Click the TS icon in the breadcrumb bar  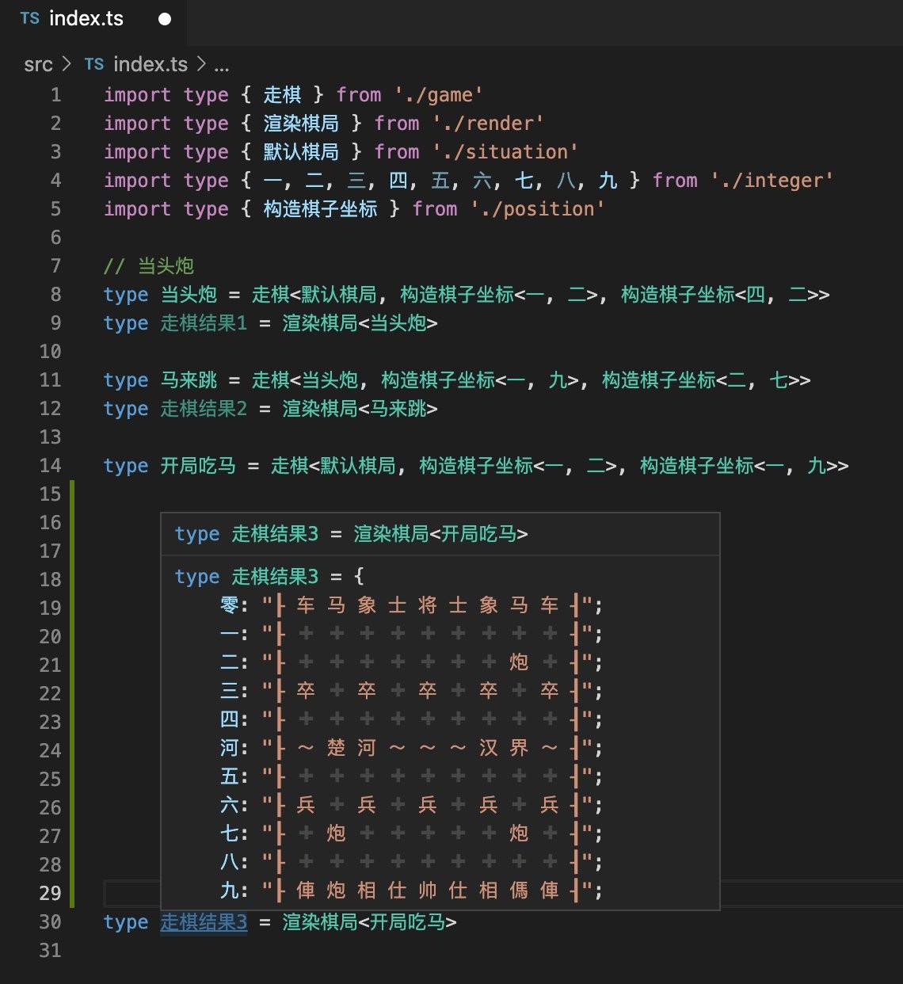click(94, 64)
